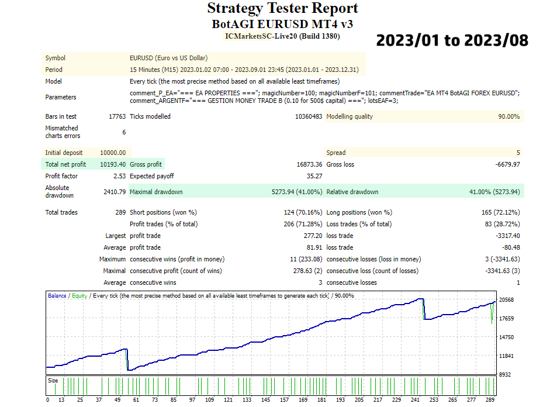Screen dimensions: 557x407
Task: Click the modelling quality value '90.00%'
Action: [x=509, y=116]
